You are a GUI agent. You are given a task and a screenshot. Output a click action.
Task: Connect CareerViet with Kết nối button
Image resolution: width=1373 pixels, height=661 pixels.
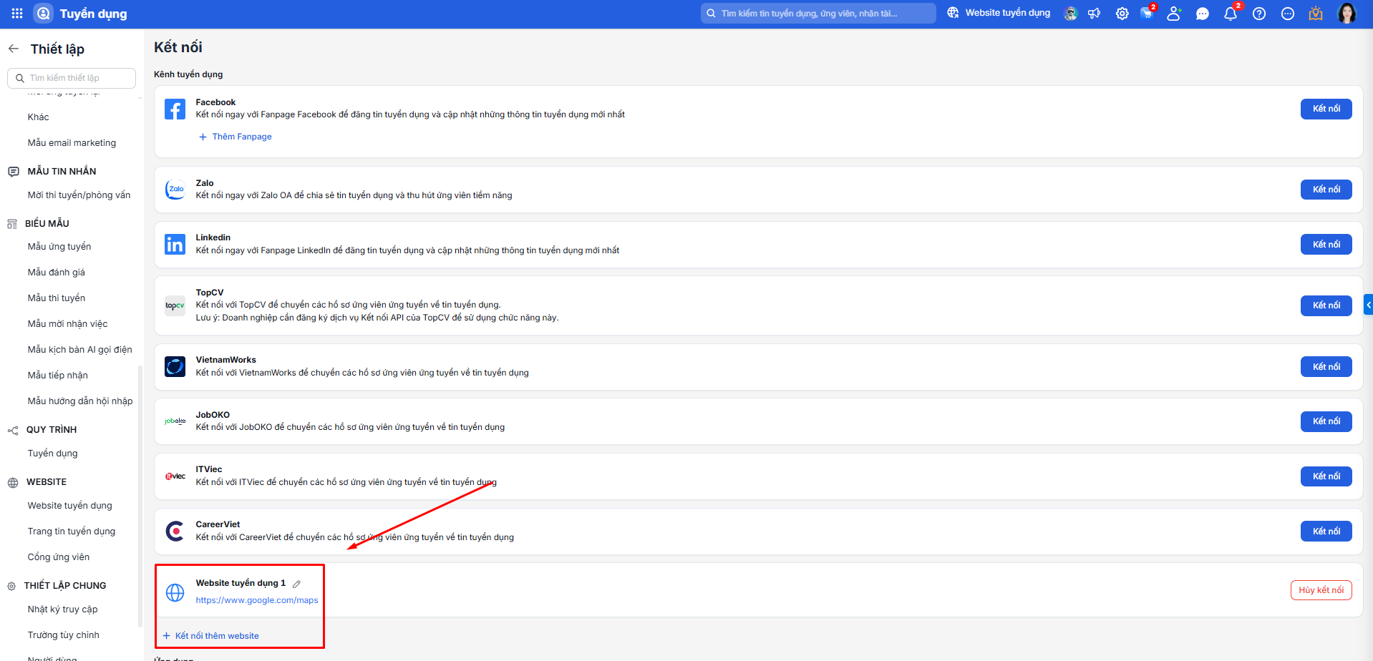(x=1326, y=532)
